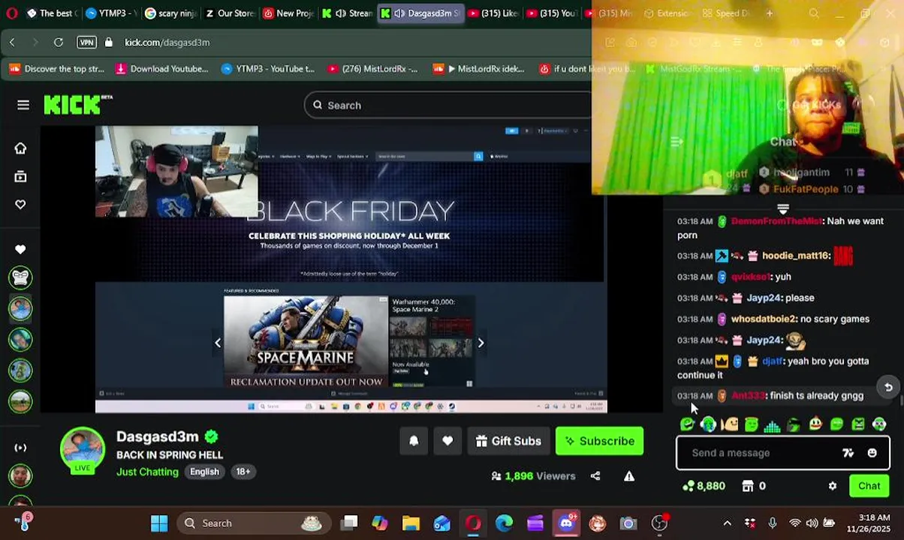Image resolution: width=904 pixels, height=540 pixels.
Task: Open the Following heart icon in sidebar
Action: [20, 205]
